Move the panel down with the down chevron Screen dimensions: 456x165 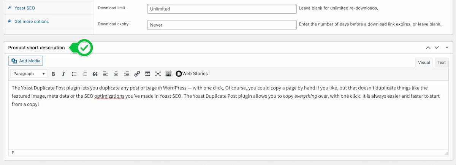[437, 48]
